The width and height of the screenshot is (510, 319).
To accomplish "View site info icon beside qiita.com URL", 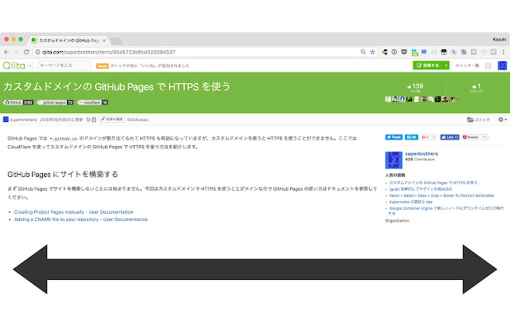I will [37, 52].
